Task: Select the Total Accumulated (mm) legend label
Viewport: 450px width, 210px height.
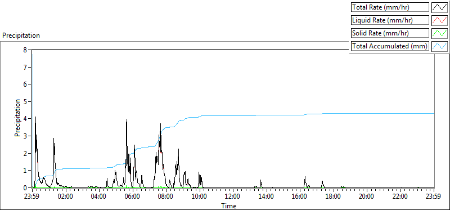Action: point(390,46)
